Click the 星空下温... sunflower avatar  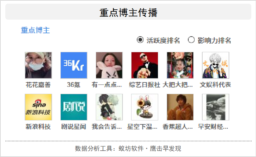click(145, 107)
